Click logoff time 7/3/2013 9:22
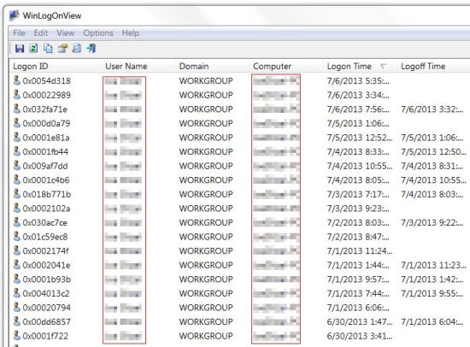This screenshot has width=470, height=347. 432,222
